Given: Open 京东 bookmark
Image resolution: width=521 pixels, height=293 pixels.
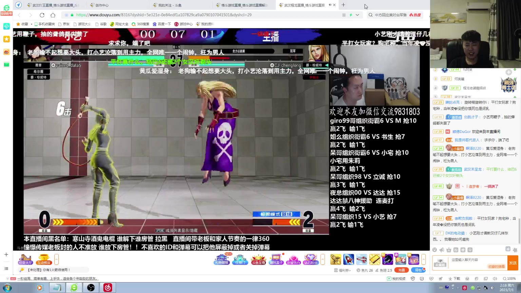Looking at the screenshot, I should coord(64,24).
